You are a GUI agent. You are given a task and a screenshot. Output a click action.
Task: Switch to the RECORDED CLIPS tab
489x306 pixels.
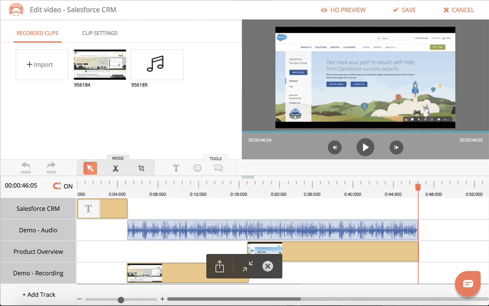click(37, 33)
